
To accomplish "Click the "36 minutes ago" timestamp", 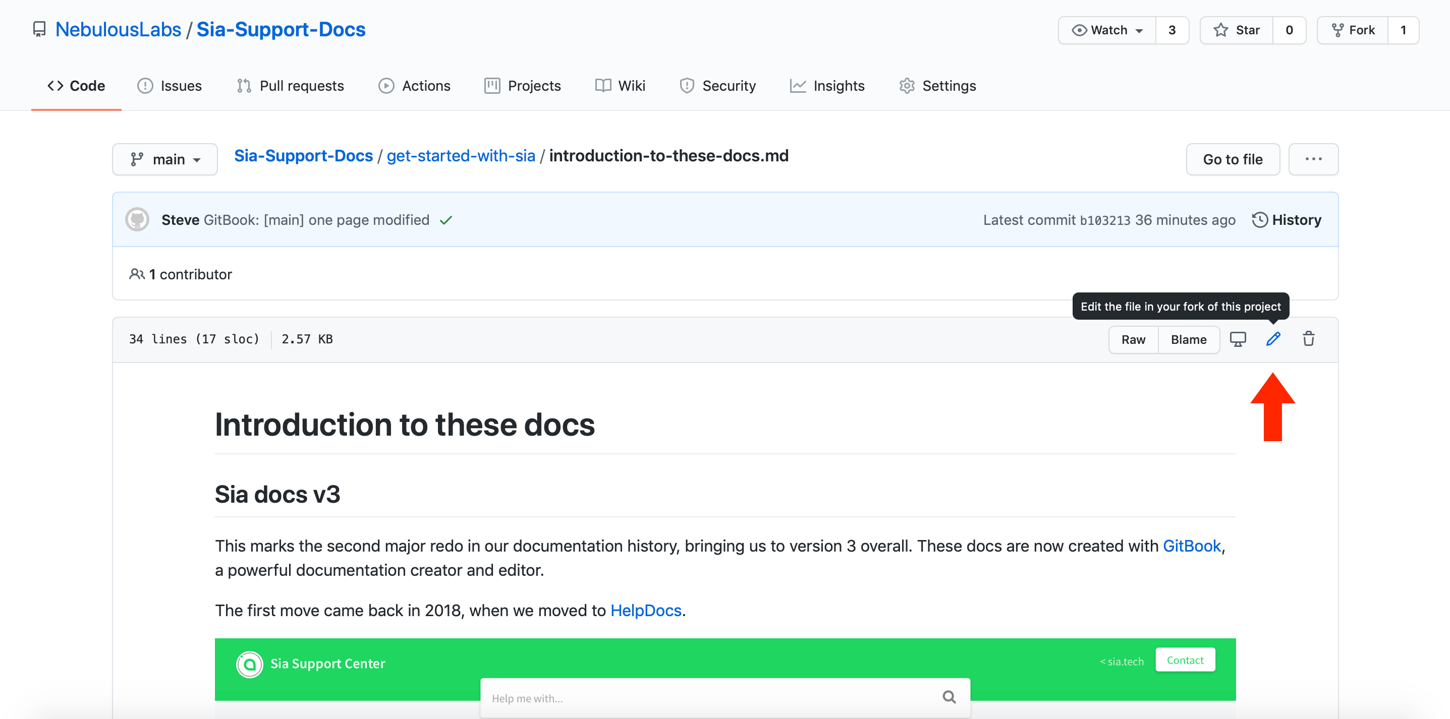I will tap(1185, 220).
